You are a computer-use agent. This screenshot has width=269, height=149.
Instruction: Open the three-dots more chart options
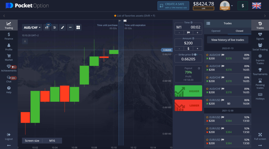click(70, 27)
